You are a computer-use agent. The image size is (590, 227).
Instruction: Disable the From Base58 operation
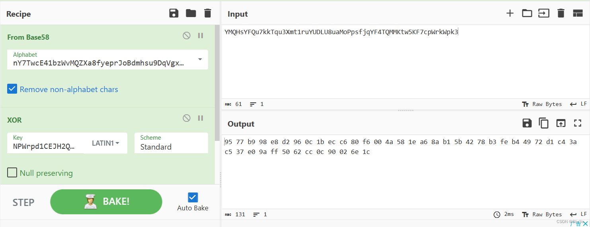click(187, 36)
